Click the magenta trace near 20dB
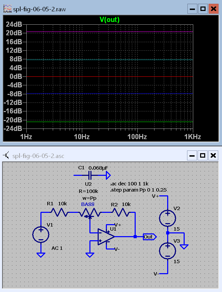Image resolution: width=222 pixels, height=292 pixels. coord(110,32)
